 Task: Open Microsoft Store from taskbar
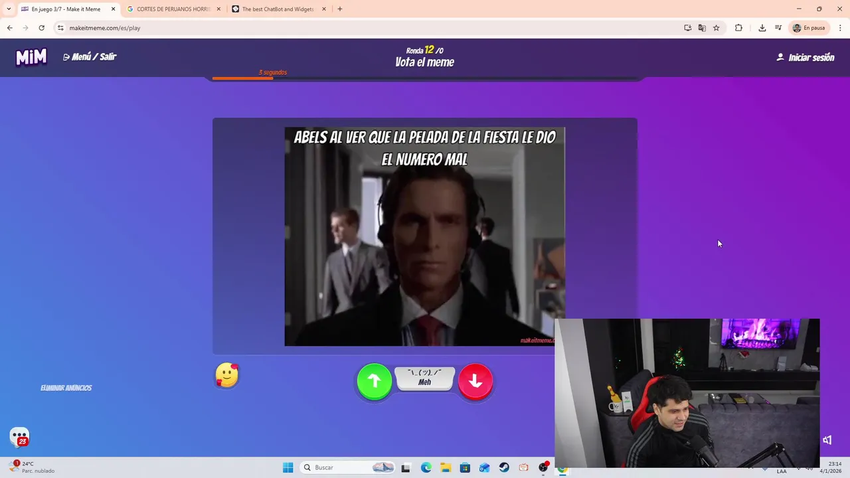465,467
